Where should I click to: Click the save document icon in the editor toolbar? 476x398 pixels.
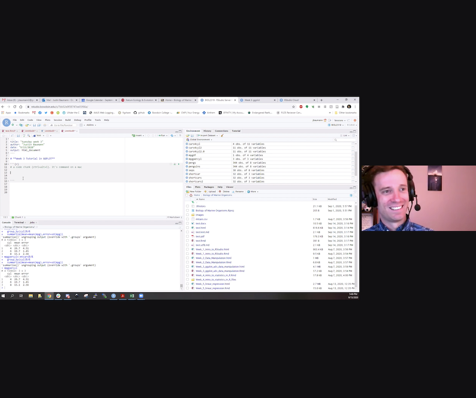pyautogui.click(x=18, y=136)
